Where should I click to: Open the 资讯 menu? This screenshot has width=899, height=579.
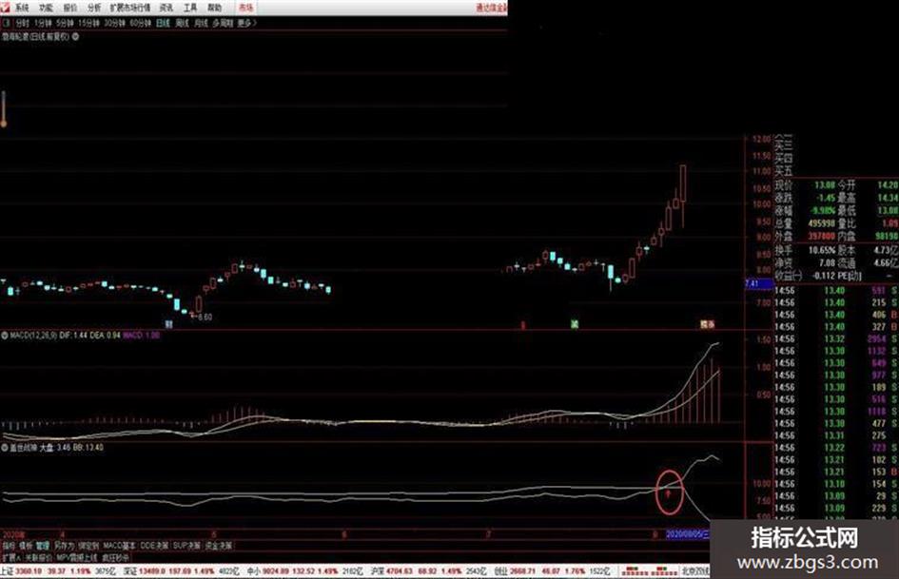[166, 8]
